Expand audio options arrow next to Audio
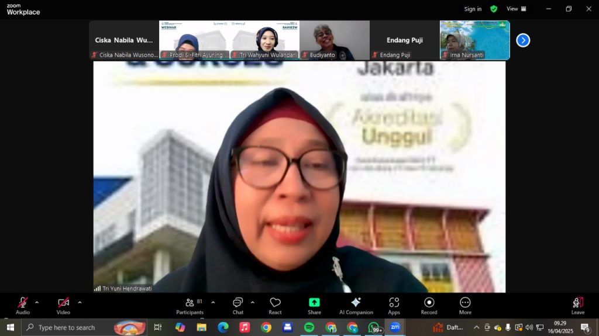The image size is (599, 336). (37, 303)
